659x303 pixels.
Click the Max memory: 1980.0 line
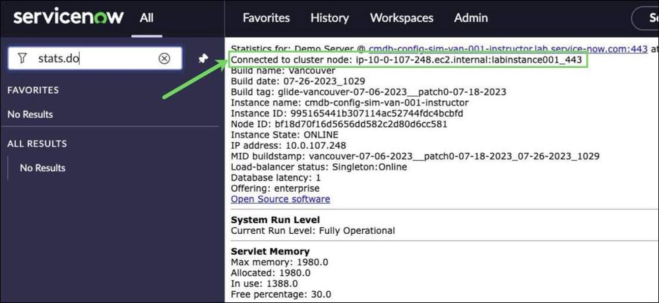coord(280,262)
